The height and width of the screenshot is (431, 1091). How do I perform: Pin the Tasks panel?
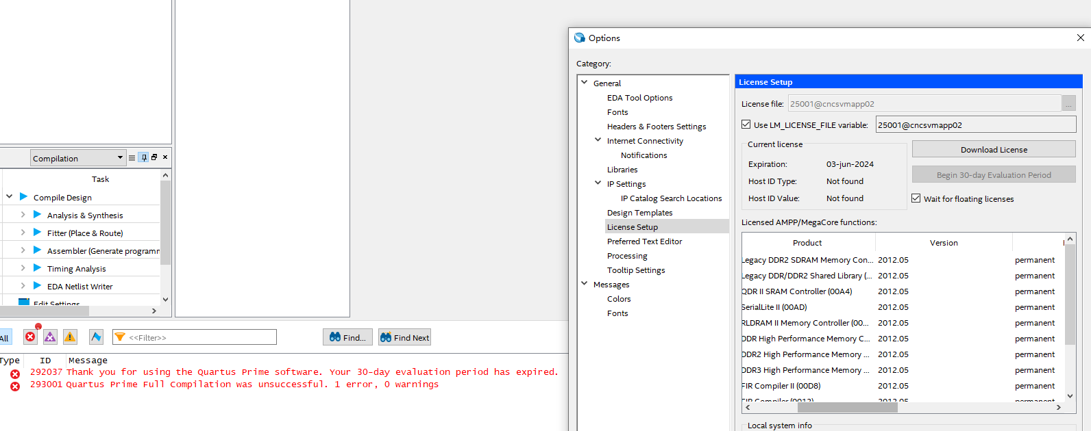point(144,157)
